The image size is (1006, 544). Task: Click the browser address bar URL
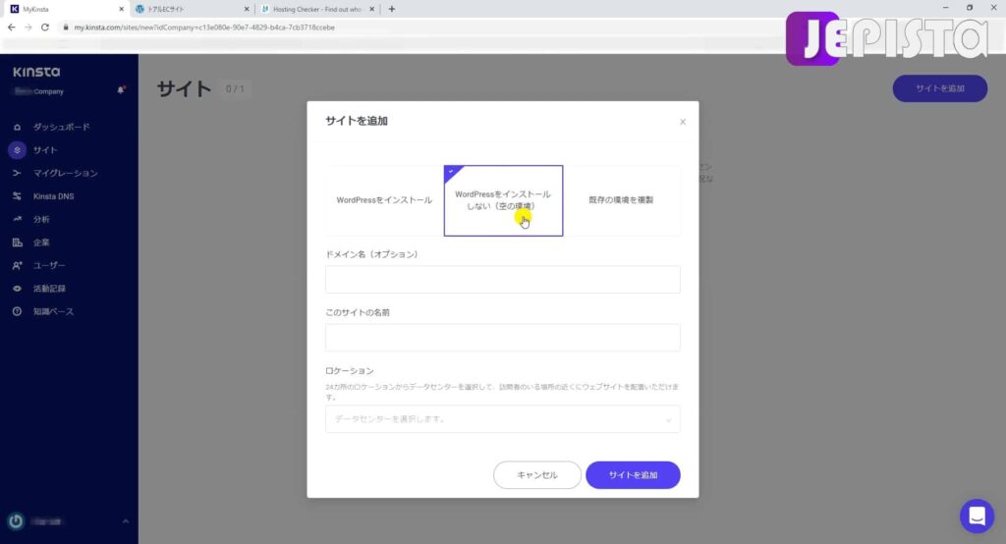click(204, 27)
